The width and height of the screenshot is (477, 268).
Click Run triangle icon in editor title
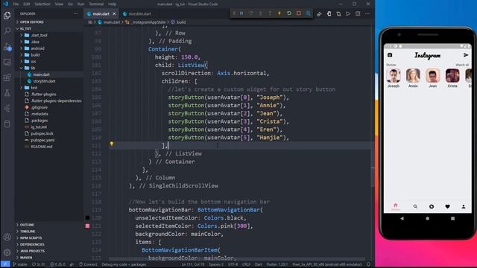pyautogui.click(x=348, y=13)
